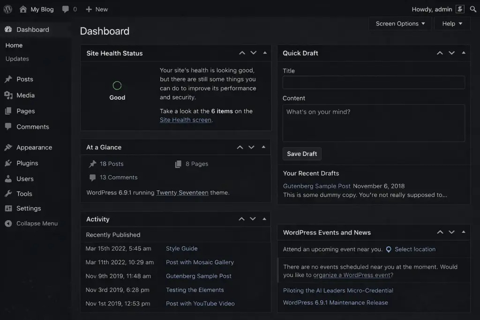This screenshot has width=480, height=320.
Task: Click the Select location pin icon
Action: pos(388,250)
